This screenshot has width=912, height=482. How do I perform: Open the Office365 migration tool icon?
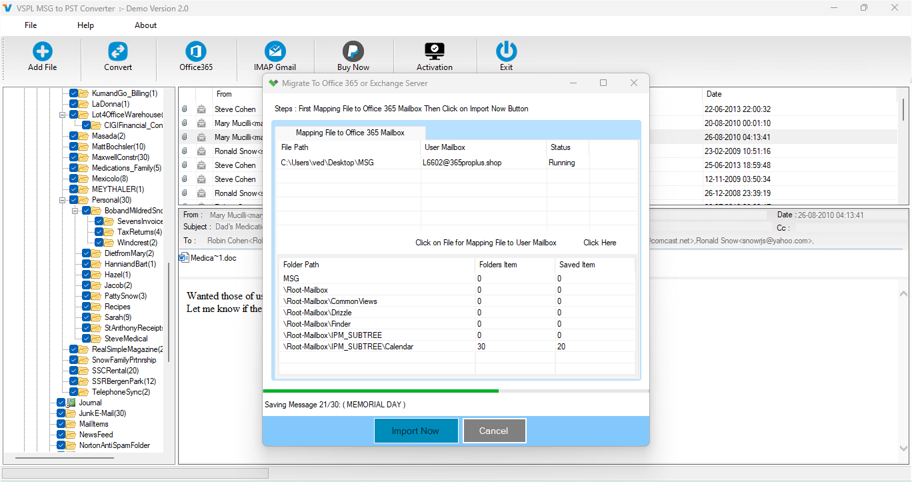click(196, 51)
